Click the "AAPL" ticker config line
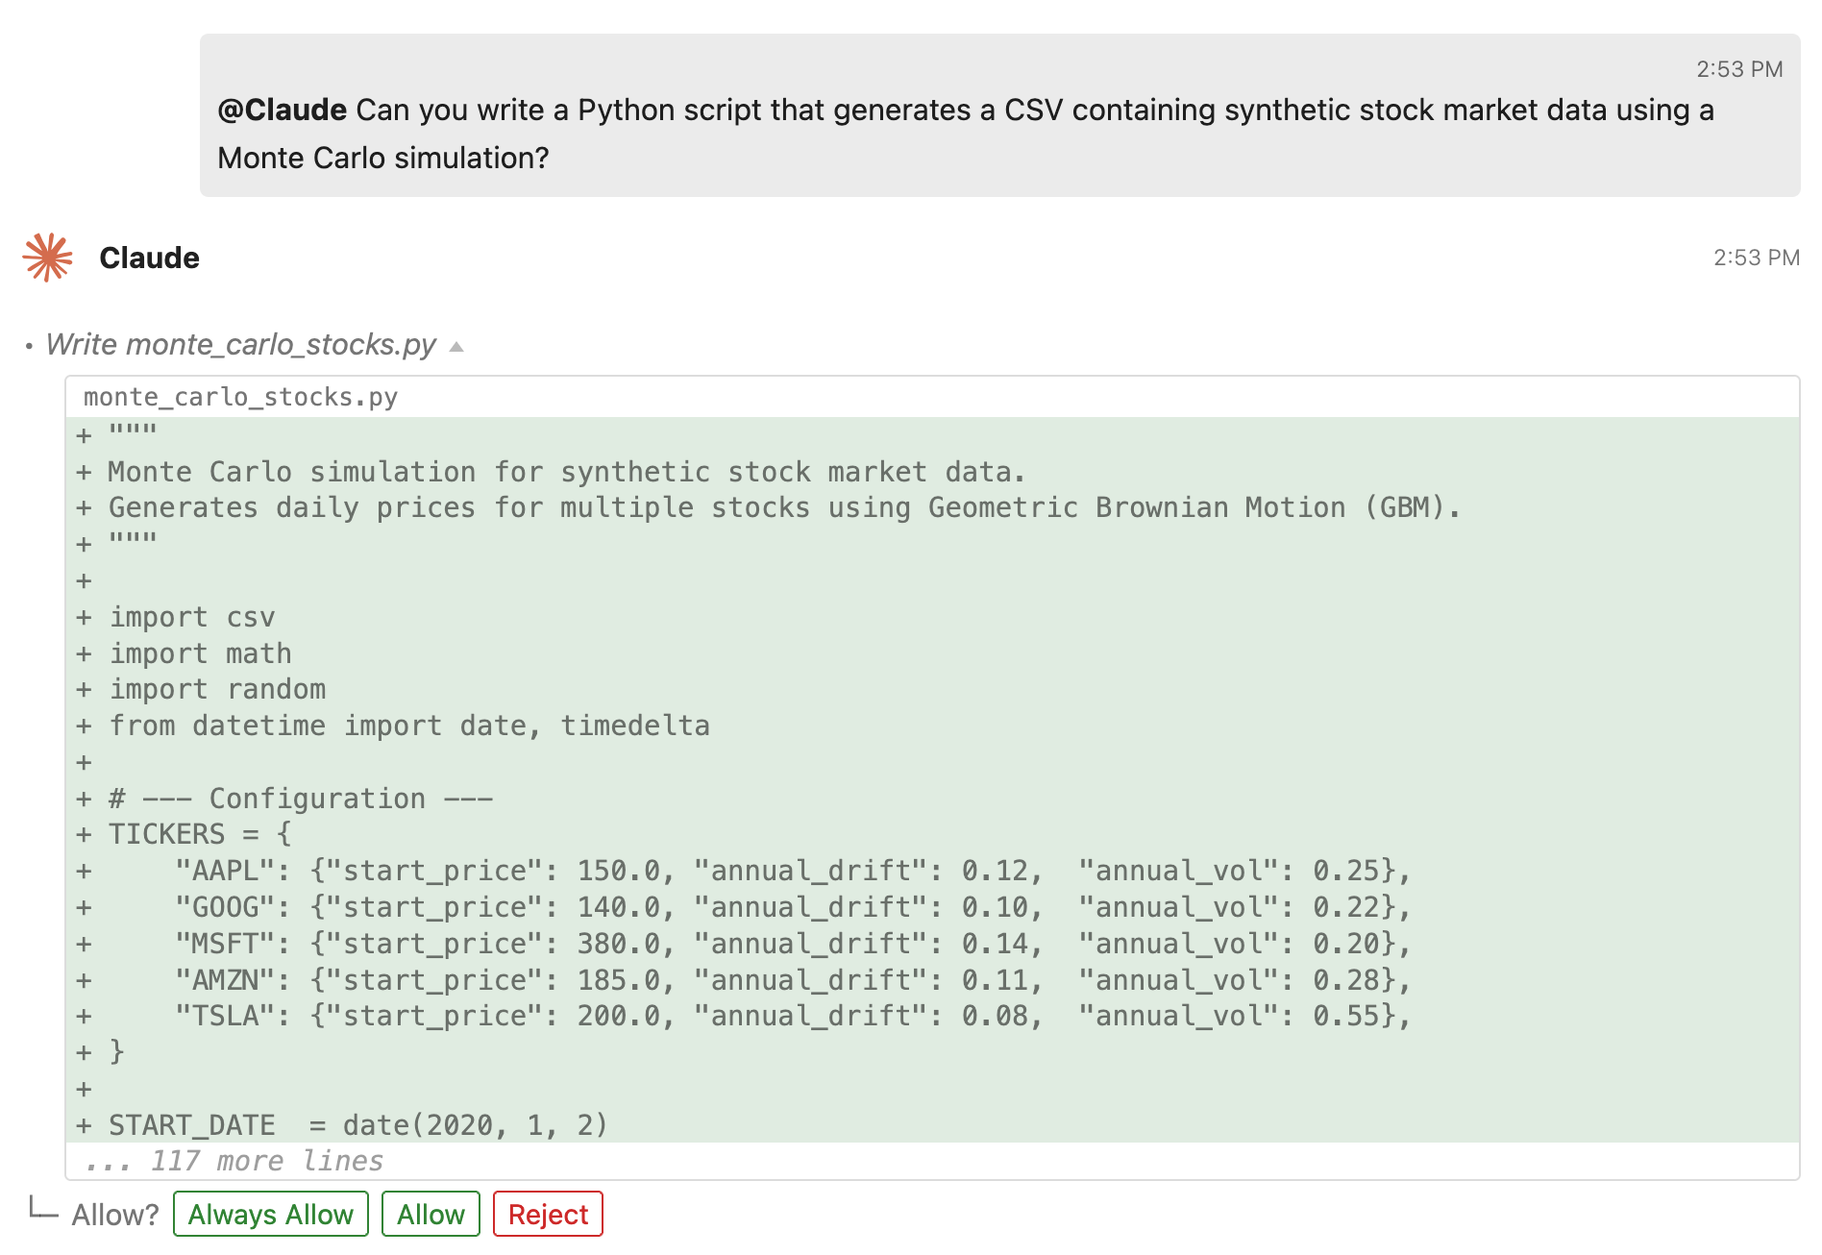1822x1255 pixels. 793,871
